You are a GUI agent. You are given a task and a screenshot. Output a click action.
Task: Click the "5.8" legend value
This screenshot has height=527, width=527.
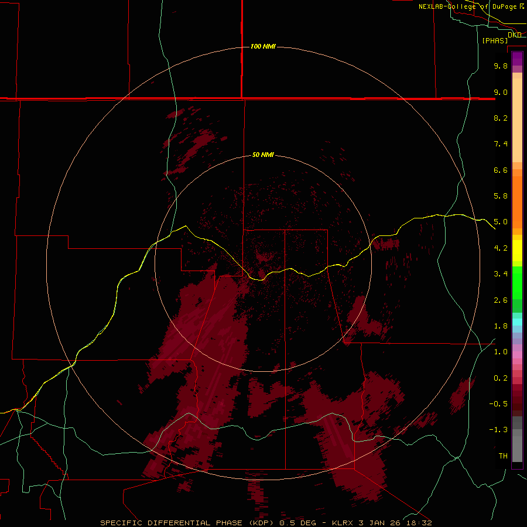click(501, 196)
